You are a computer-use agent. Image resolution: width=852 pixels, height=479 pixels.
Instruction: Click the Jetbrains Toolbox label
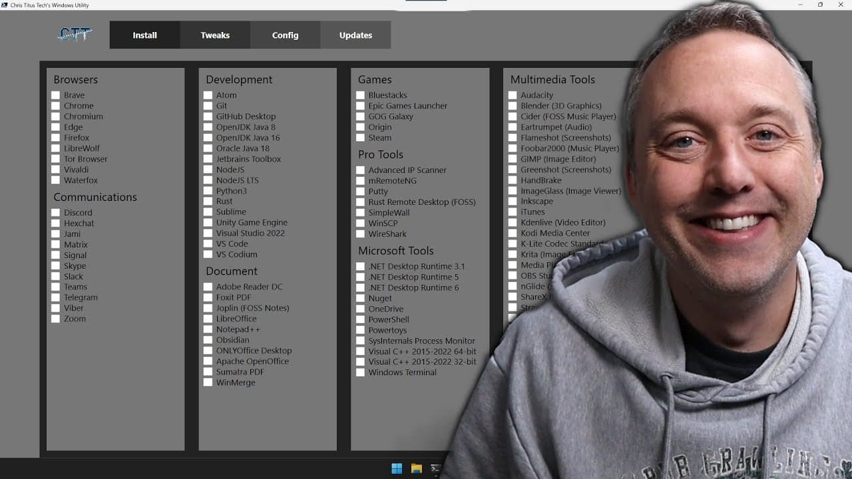(x=248, y=159)
